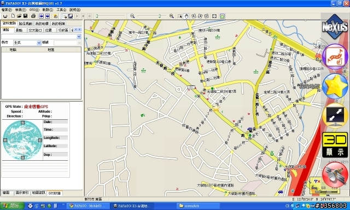
Task: Select the intersection search sub-tab
Action: coord(35,30)
